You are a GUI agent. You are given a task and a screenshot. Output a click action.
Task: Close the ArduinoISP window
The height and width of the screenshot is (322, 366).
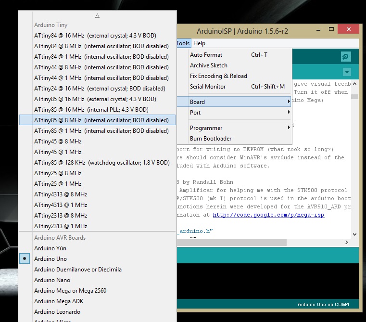coord(349,29)
